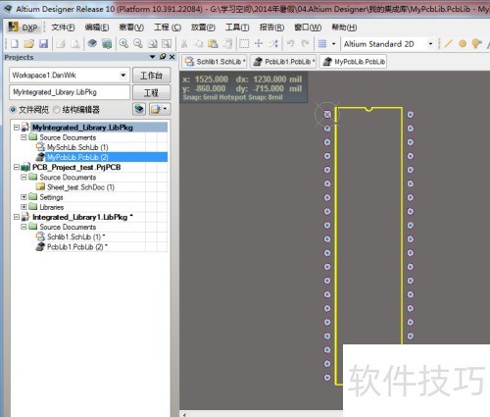Switch to Schlib1.SchLib document tab
The width and height of the screenshot is (490, 417).
point(215,62)
